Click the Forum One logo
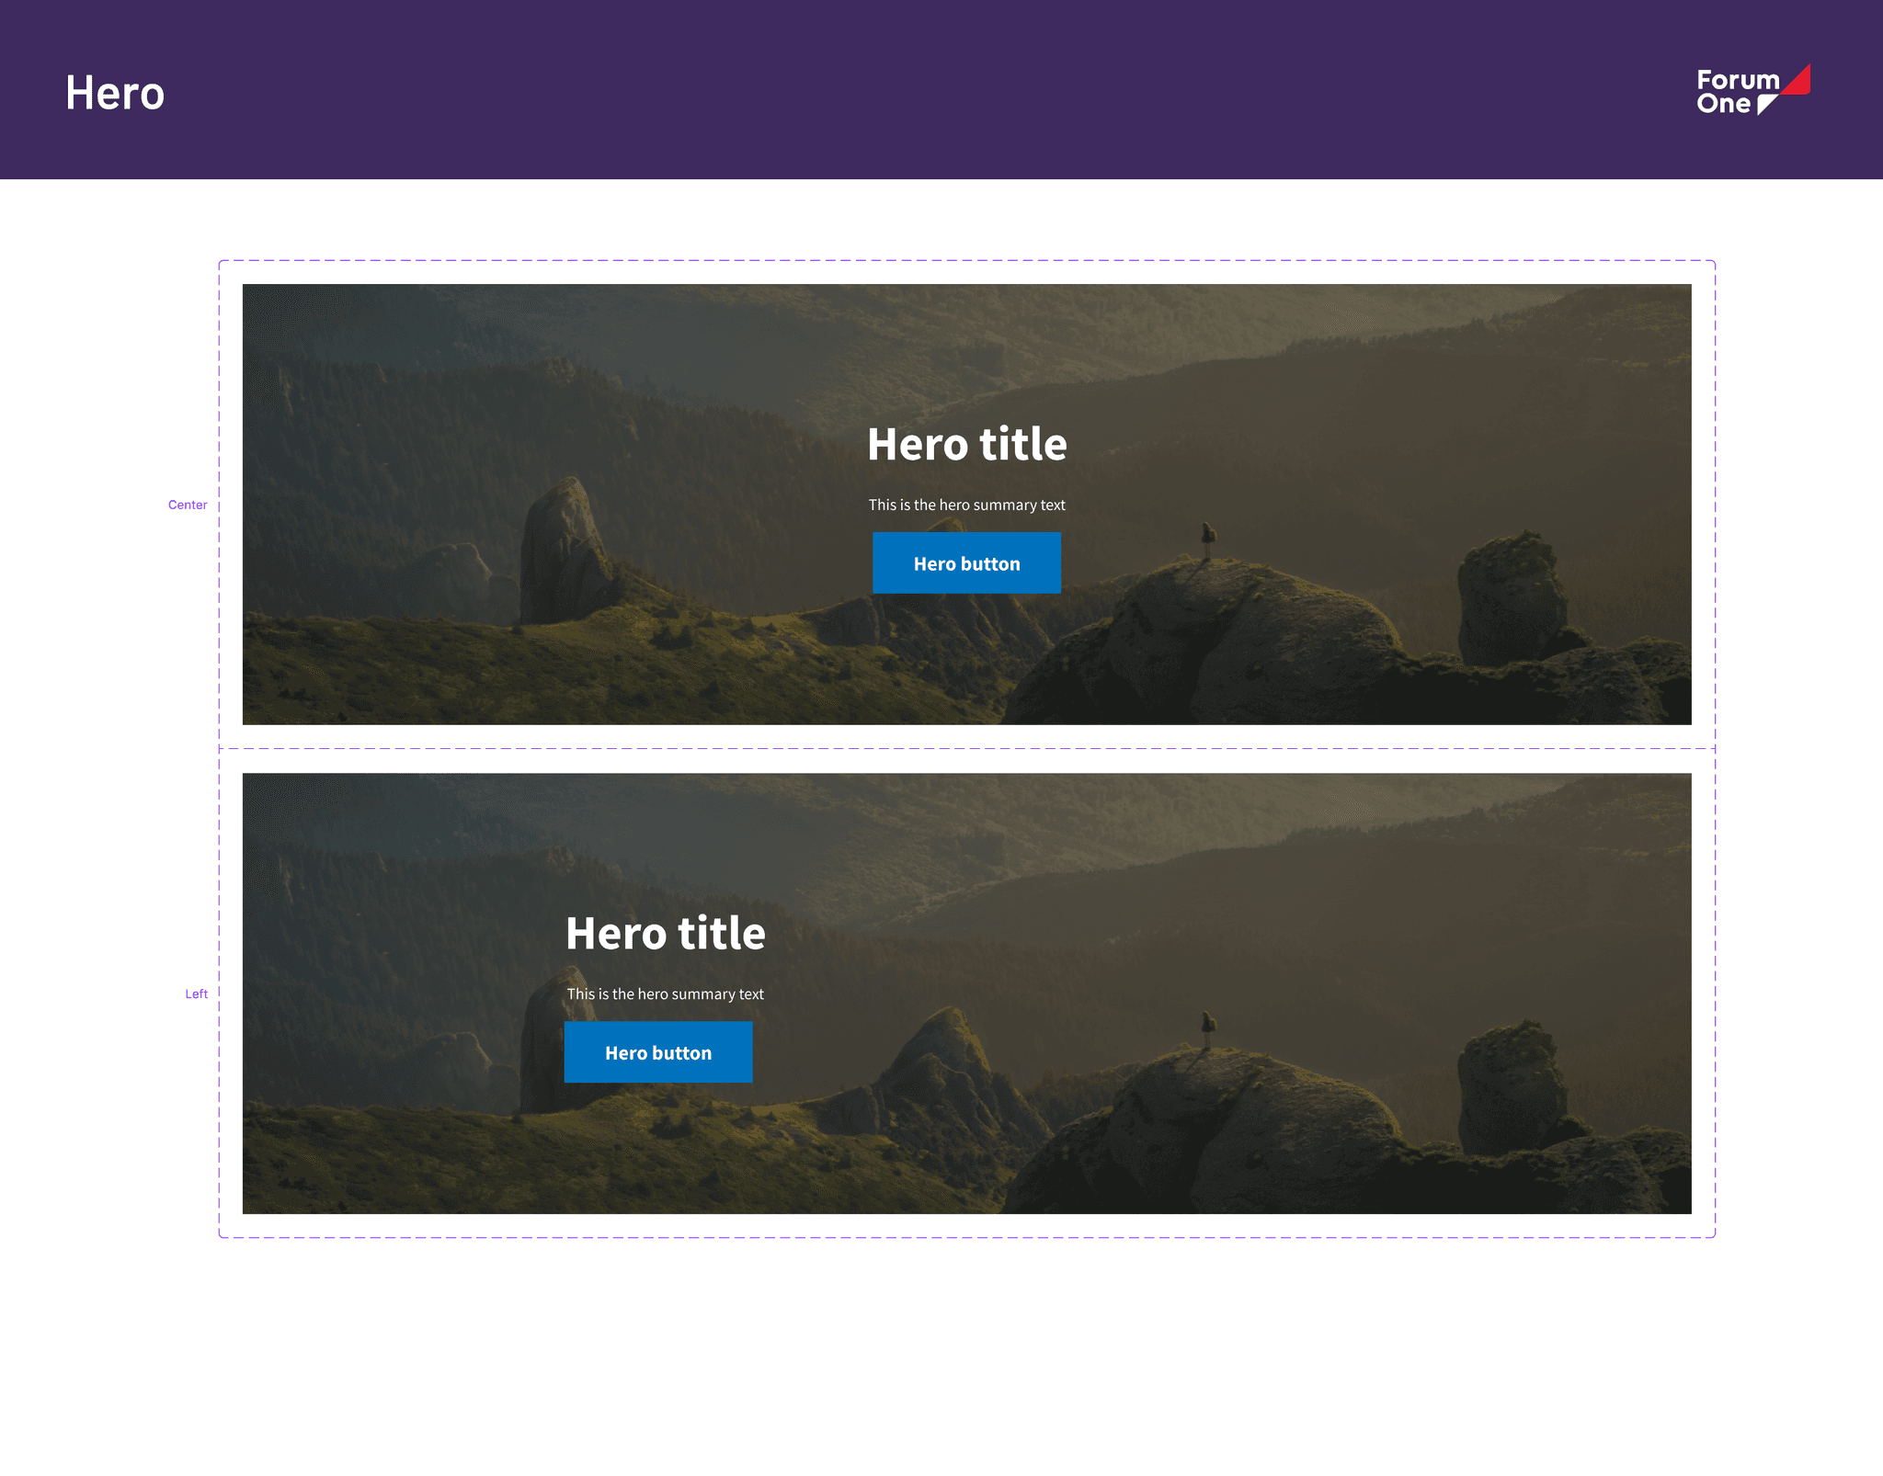The height and width of the screenshot is (1476, 1883). (1753, 90)
